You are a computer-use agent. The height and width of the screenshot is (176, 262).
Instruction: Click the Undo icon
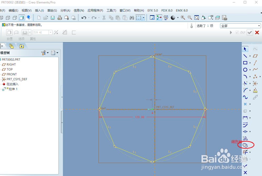(x=84, y=18)
